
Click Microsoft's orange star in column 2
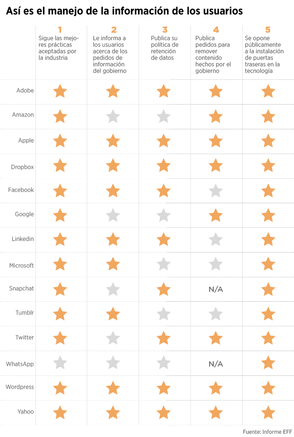click(113, 264)
